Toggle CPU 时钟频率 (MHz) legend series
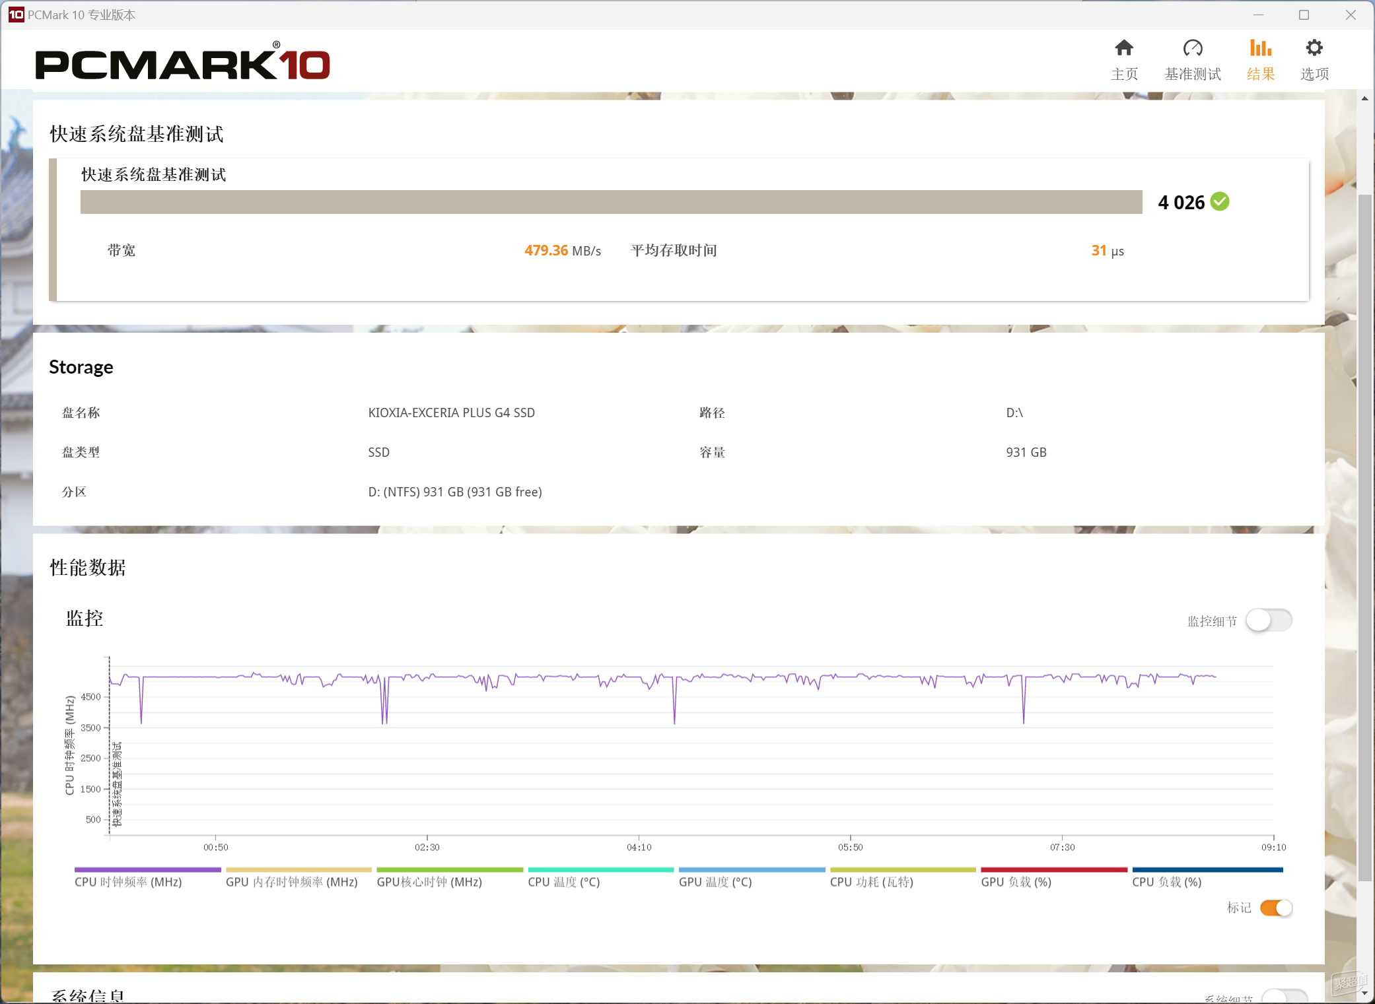The height and width of the screenshot is (1004, 1375). [x=147, y=878]
